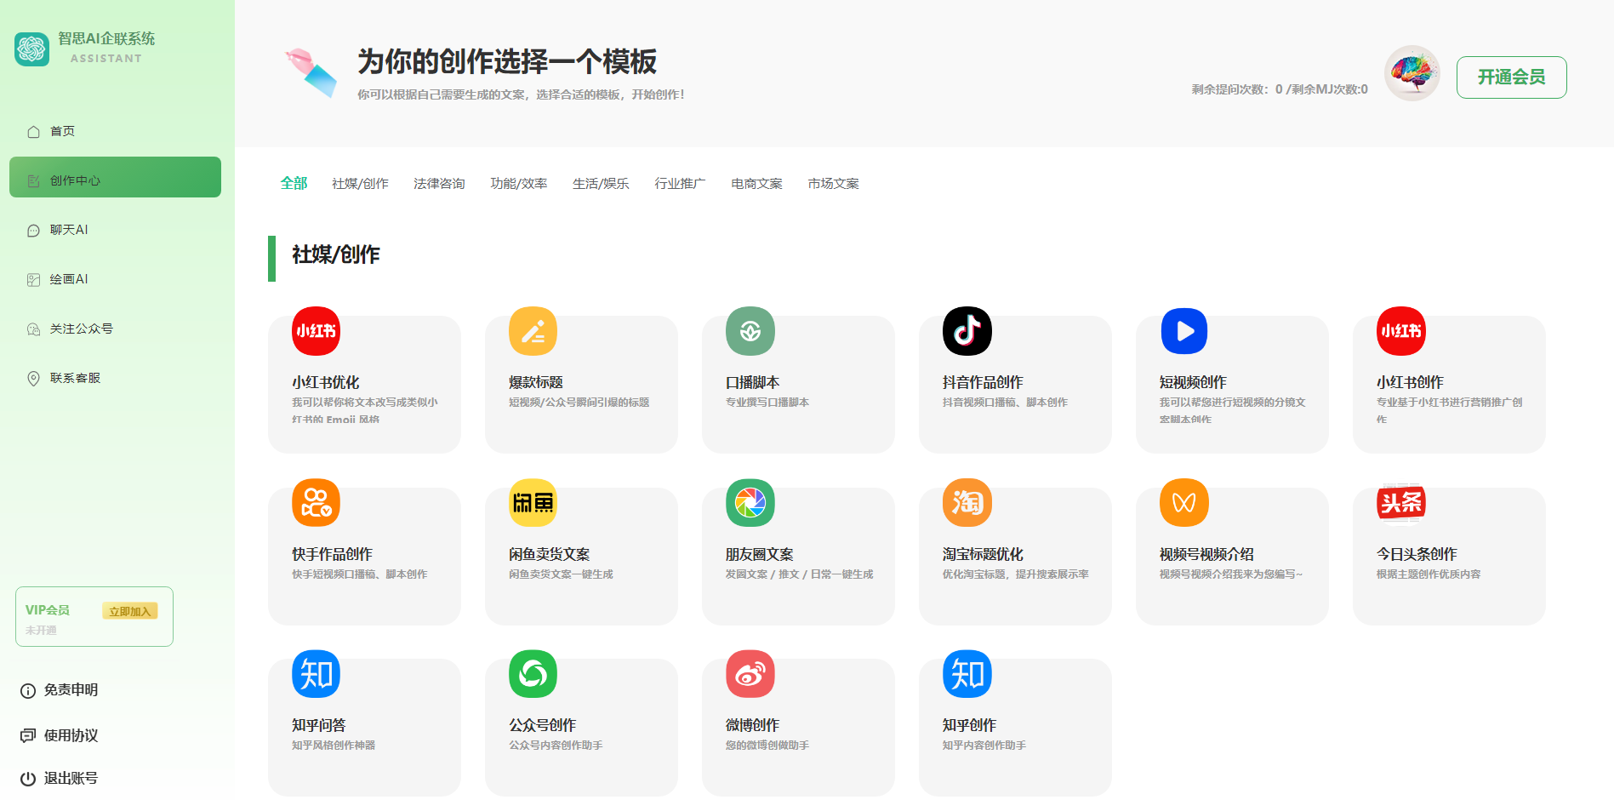This screenshot has width=1614, height=800.
Task: Open the 小红书优化 template icon
Action: pos(316,331)
